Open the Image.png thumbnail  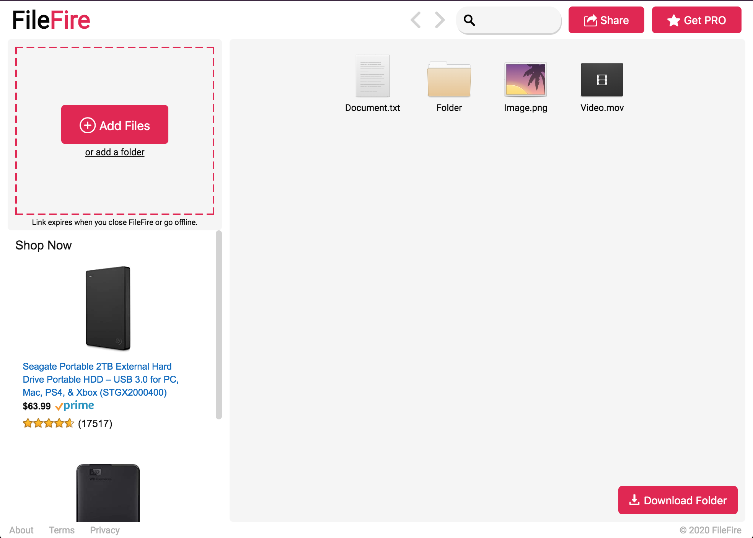pyautogui.click(x=525, y=79)
